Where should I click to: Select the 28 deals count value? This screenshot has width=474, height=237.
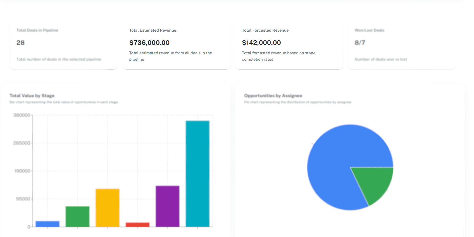(x=20, y=43)
